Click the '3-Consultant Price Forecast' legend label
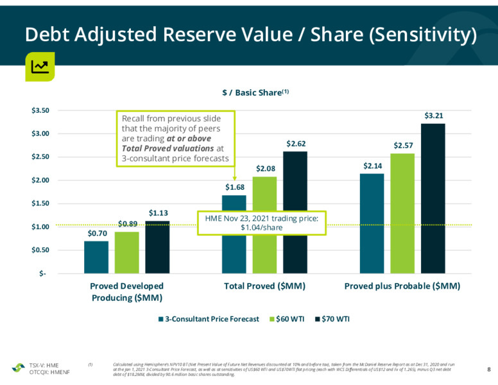The width and height of the screenshot is (498, 385). (x=212, y=319)
